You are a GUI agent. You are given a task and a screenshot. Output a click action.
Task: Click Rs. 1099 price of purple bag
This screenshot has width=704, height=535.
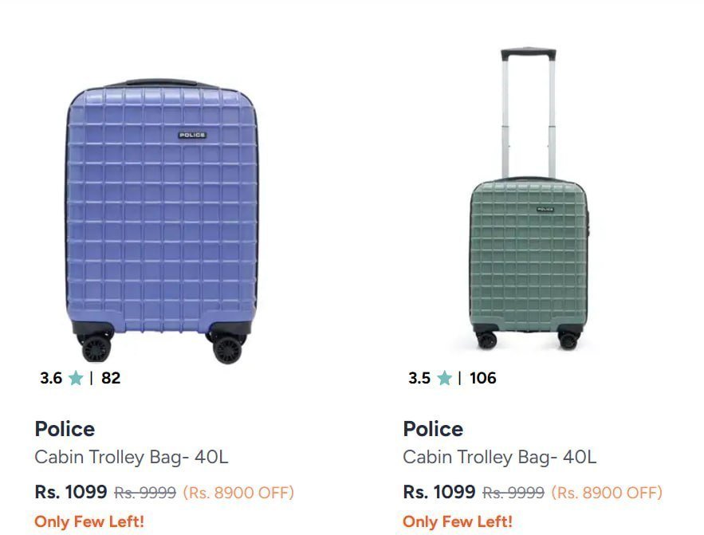(71, 492)
